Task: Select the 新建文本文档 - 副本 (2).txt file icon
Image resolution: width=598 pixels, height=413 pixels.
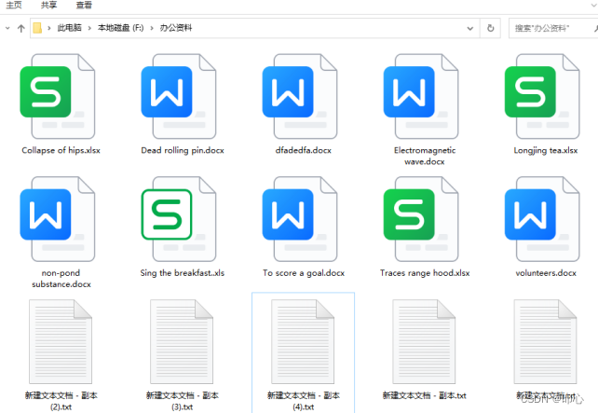Action: pyautogui.click(x=61, y=341)
